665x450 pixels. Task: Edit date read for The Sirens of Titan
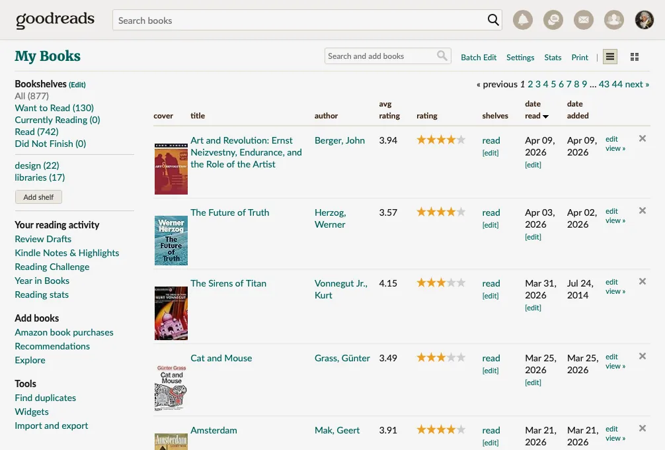coord(533,308)
